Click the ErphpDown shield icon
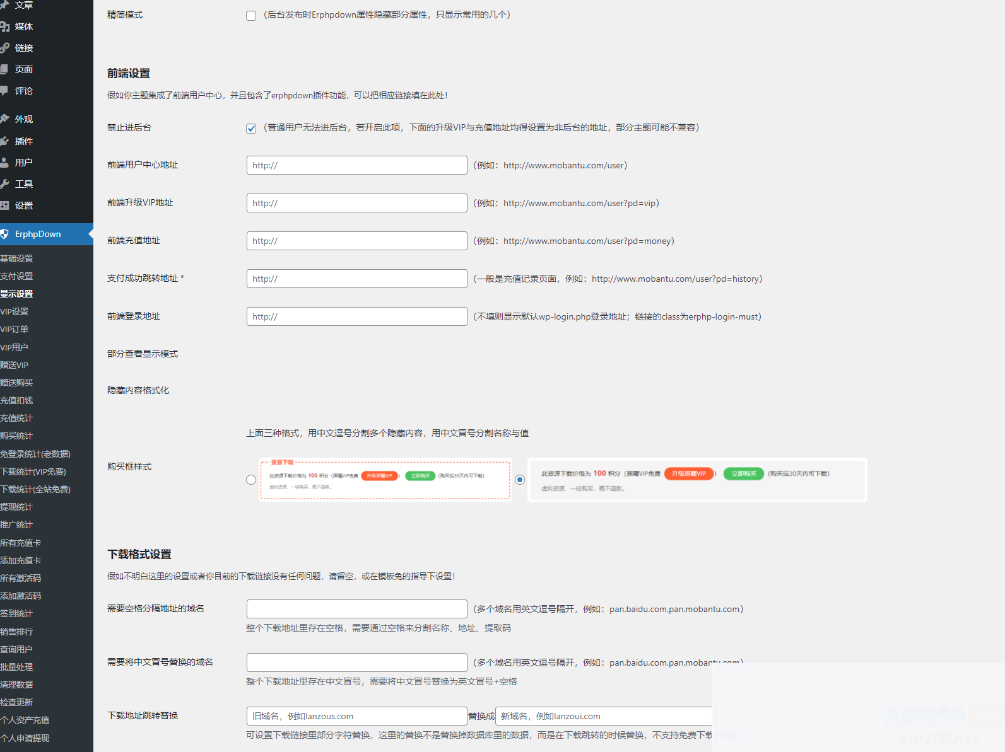The width and height of the screenshot is (1005, 752). (x=5, y=234)
